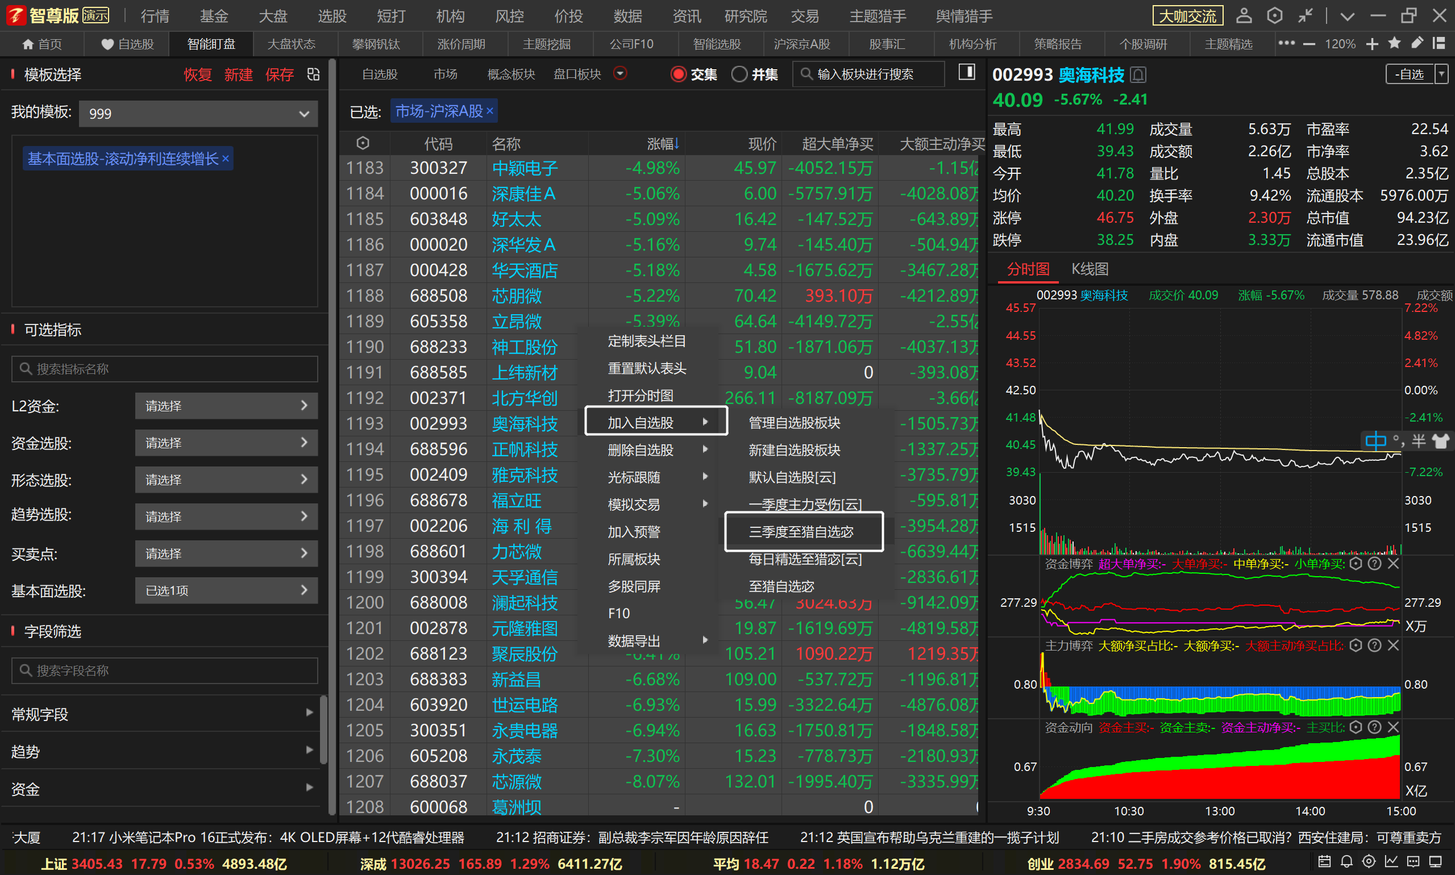Sort by 涨幅 column header
Viewport: 1455px width, 875px height.
pyautogui.click(x=663, y=143)
